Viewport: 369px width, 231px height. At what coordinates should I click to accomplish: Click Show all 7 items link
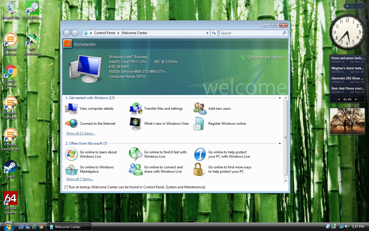[80, 179]
